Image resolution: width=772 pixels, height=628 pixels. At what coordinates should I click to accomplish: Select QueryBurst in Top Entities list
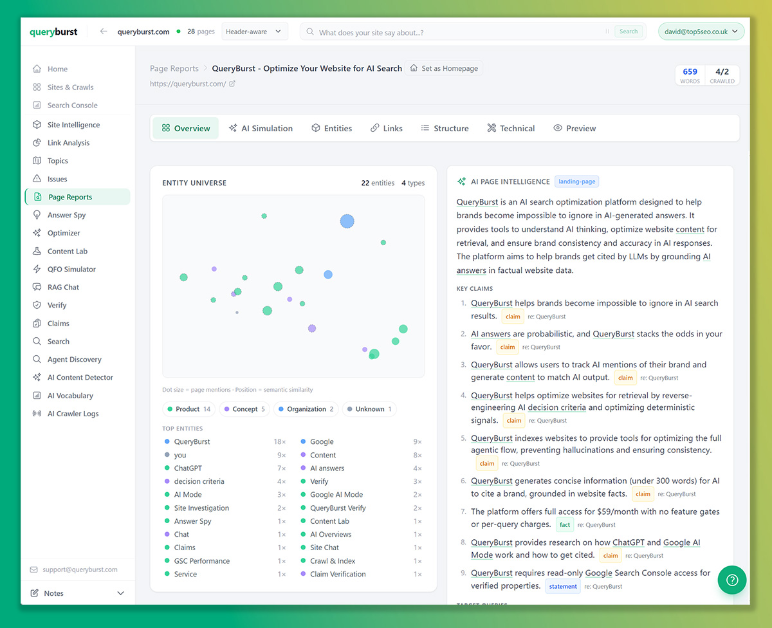point(225,441)
